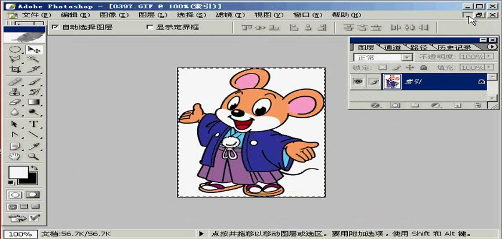
Task: Create new layer set folder
Action: [x=415, y=105]
